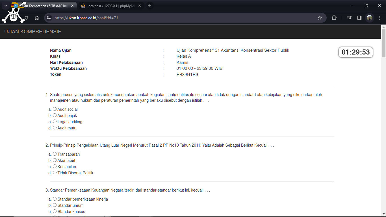Click the scrollbar up arrow
This screenshot has width=386, height=217.
tap(383, 27)
